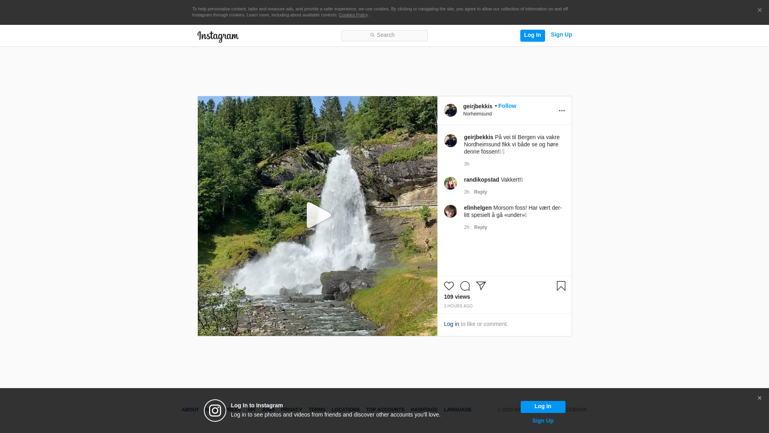This screenshot has height=433, width=769.
Task: Reply to randikopstad's comment
Action: coord(480,192)
